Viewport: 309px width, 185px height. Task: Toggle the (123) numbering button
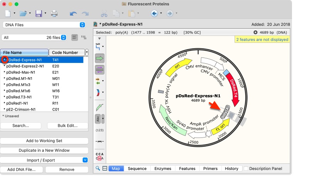click(x=100, y=130)
